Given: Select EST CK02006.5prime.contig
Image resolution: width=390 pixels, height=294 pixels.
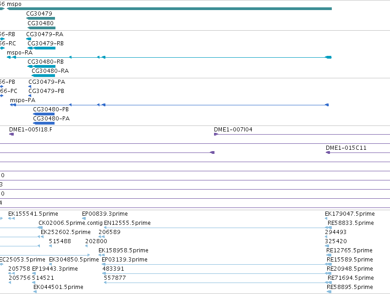Looking at the screenshot, I should 71,223.
